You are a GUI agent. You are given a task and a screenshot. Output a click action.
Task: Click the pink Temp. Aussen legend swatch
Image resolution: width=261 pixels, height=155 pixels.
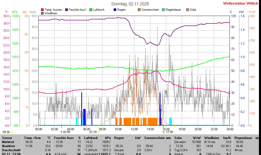(42, 10)
